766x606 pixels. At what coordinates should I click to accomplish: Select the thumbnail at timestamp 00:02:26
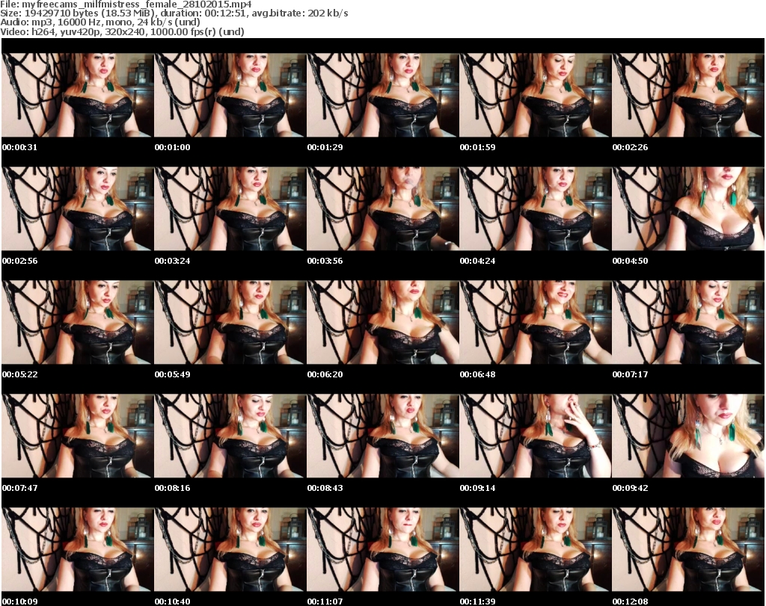[x=688, y=95]
